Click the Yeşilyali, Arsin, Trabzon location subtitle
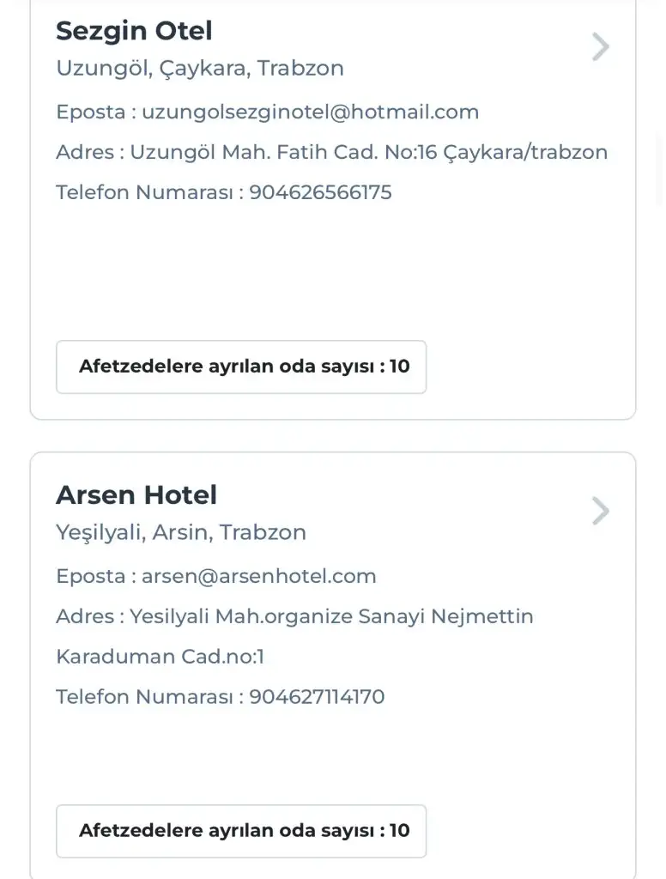This screenshot has height=879, width=666. 181,532
